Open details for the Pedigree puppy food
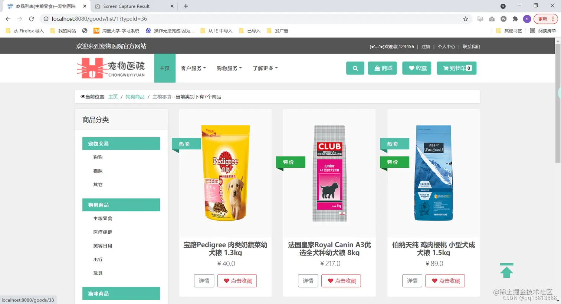The image size is (561, 304). point(204,281)
